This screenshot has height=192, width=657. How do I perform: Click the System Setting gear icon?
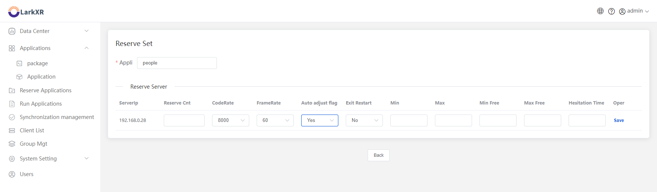tap(12, 159)
